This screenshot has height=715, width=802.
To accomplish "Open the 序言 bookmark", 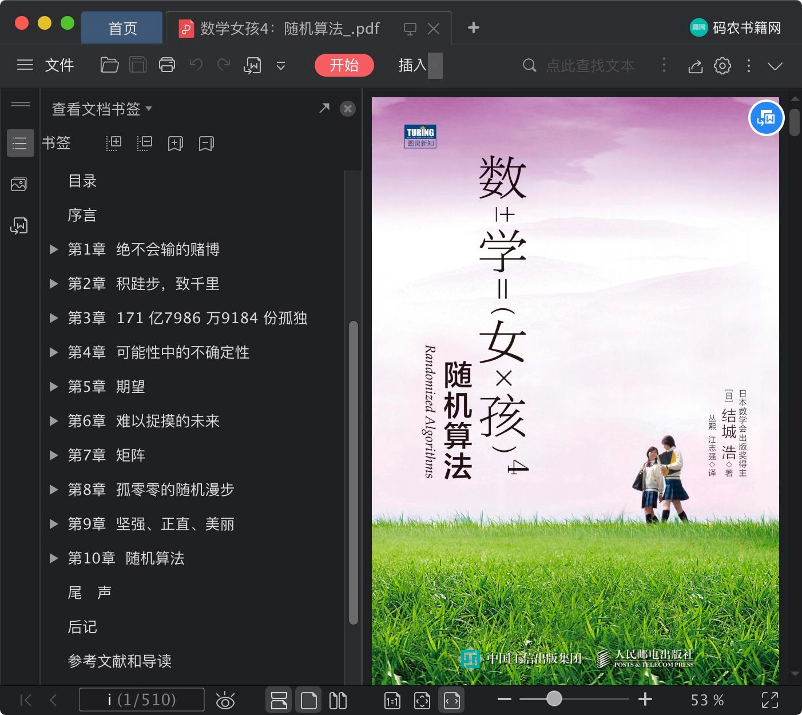I will pos(82,215).
